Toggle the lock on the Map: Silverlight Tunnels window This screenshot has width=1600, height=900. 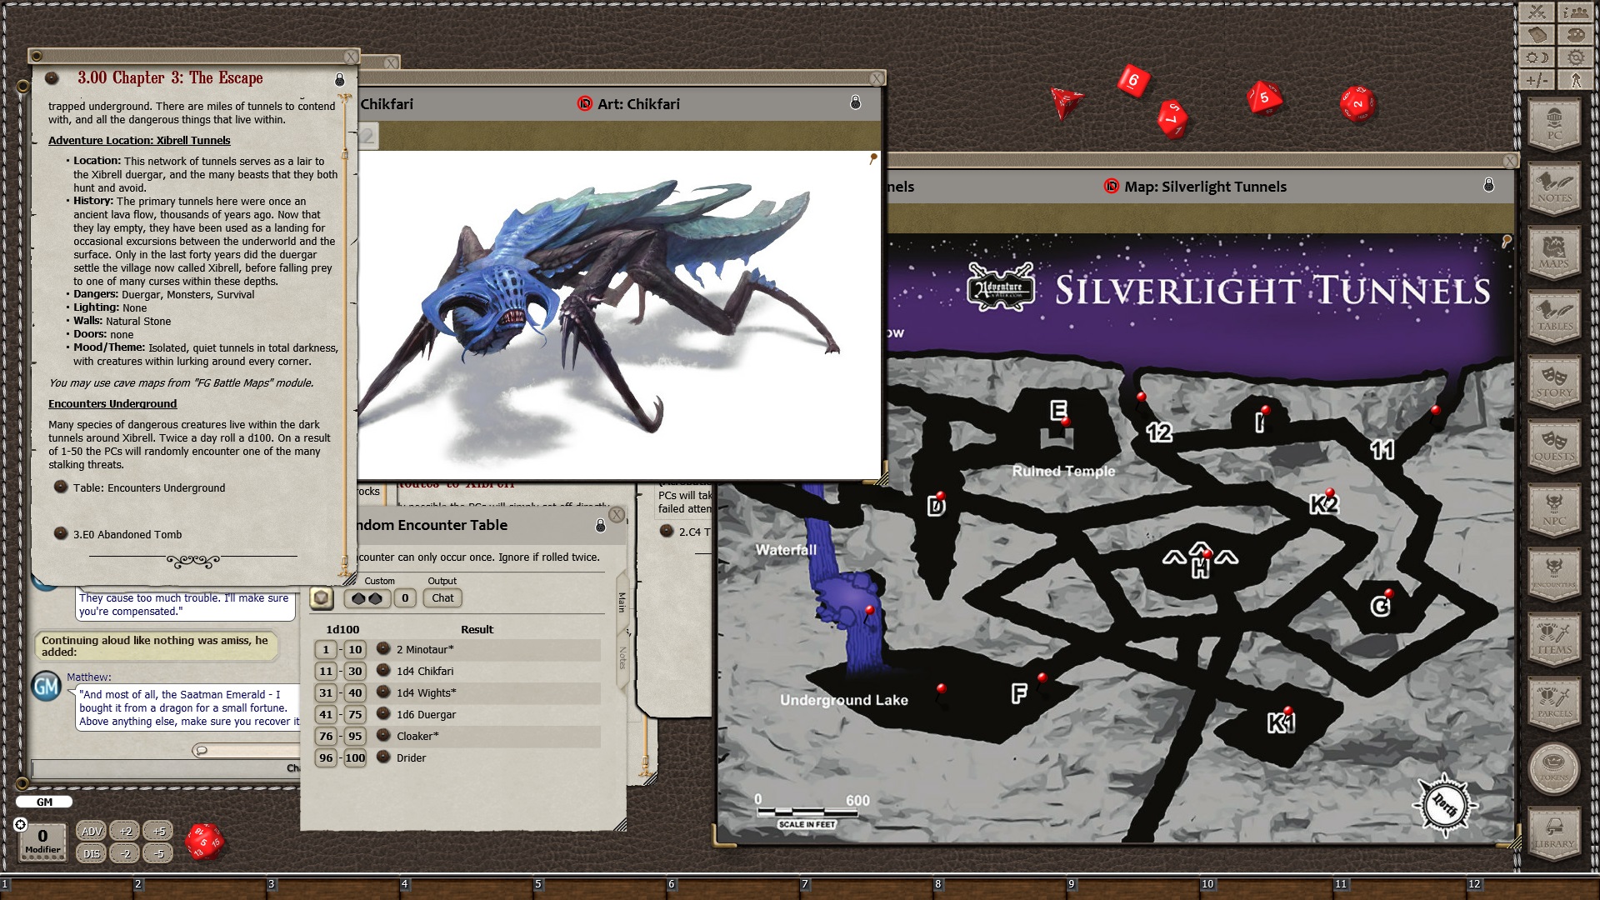1487,185
